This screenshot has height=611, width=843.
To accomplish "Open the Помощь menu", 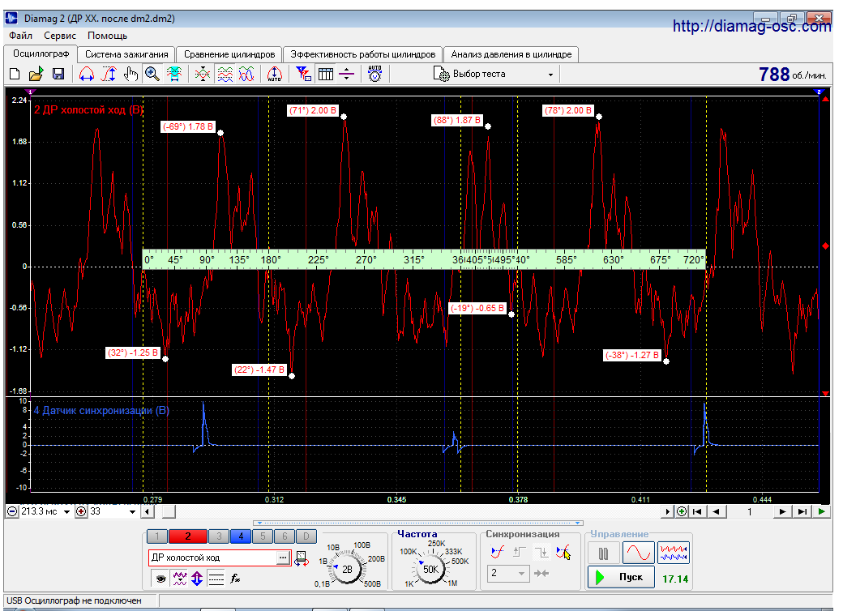I will [107, 36].
